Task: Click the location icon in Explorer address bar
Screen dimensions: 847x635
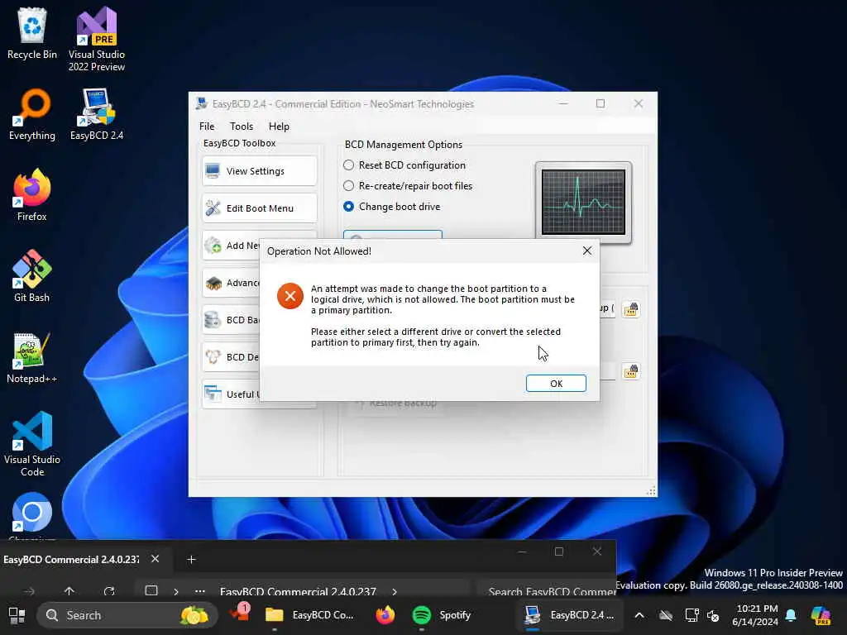Action: 151,590
